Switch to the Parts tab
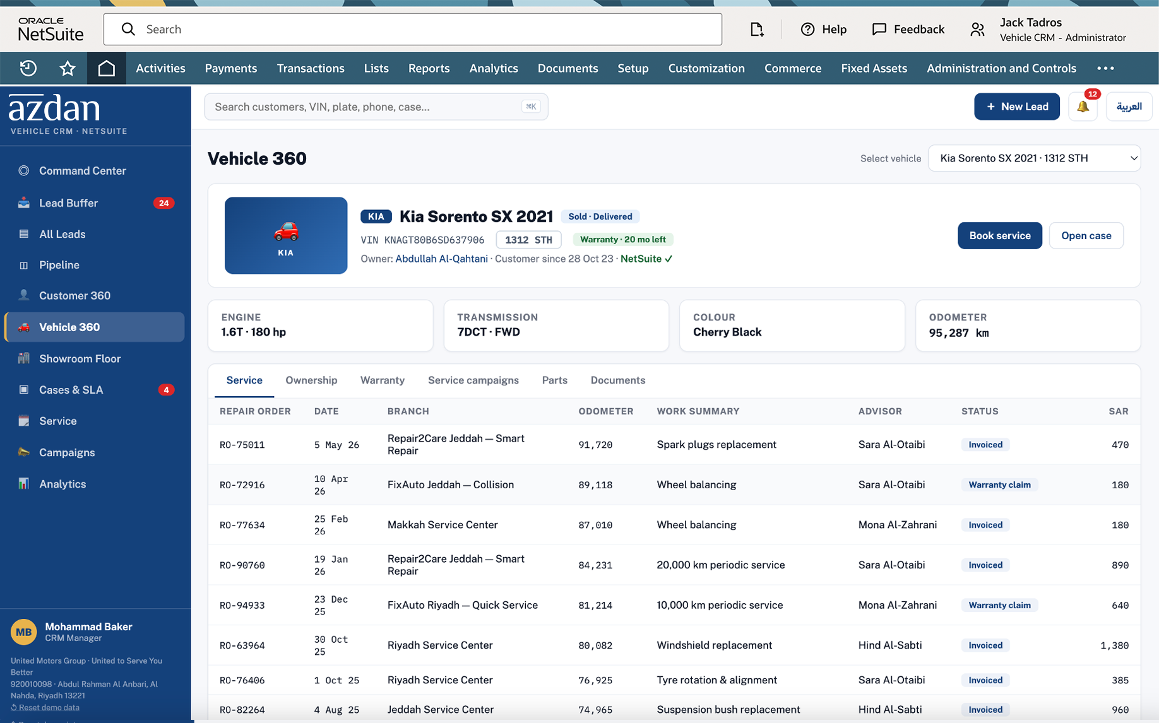The height and width of the screenshot is (723, 1159). [x=555, y=380]
